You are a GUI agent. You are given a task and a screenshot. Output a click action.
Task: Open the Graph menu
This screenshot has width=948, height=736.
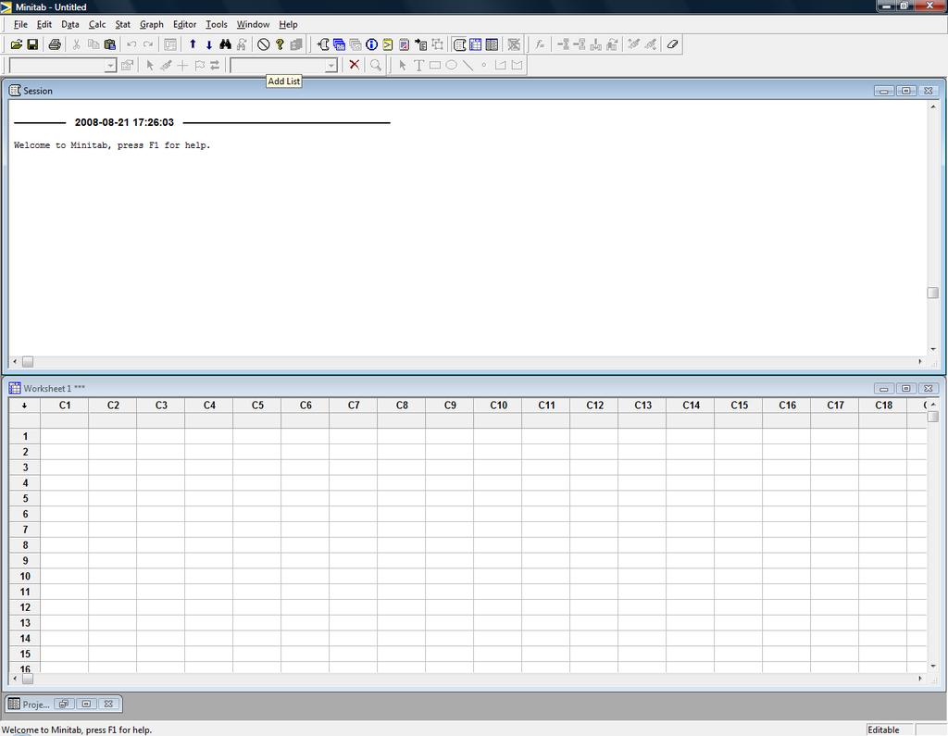coord(151,24)
